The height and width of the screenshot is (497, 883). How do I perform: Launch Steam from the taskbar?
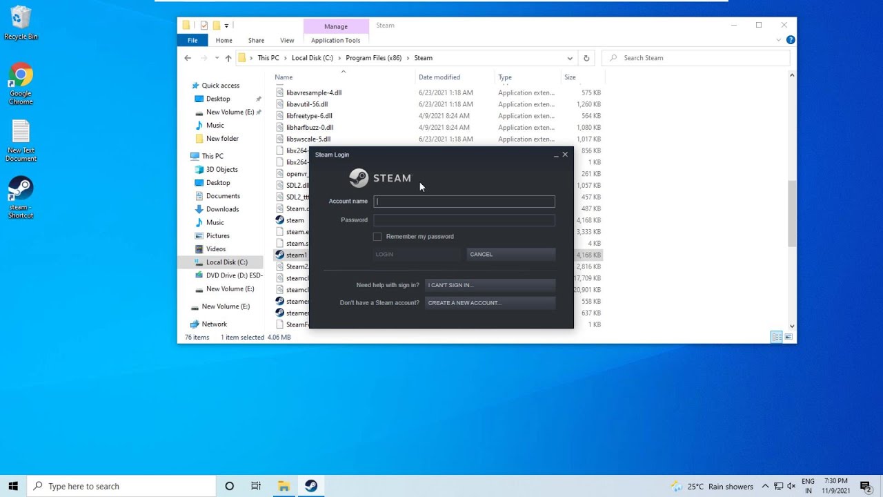pyautogui.click(x=310, y=486)
